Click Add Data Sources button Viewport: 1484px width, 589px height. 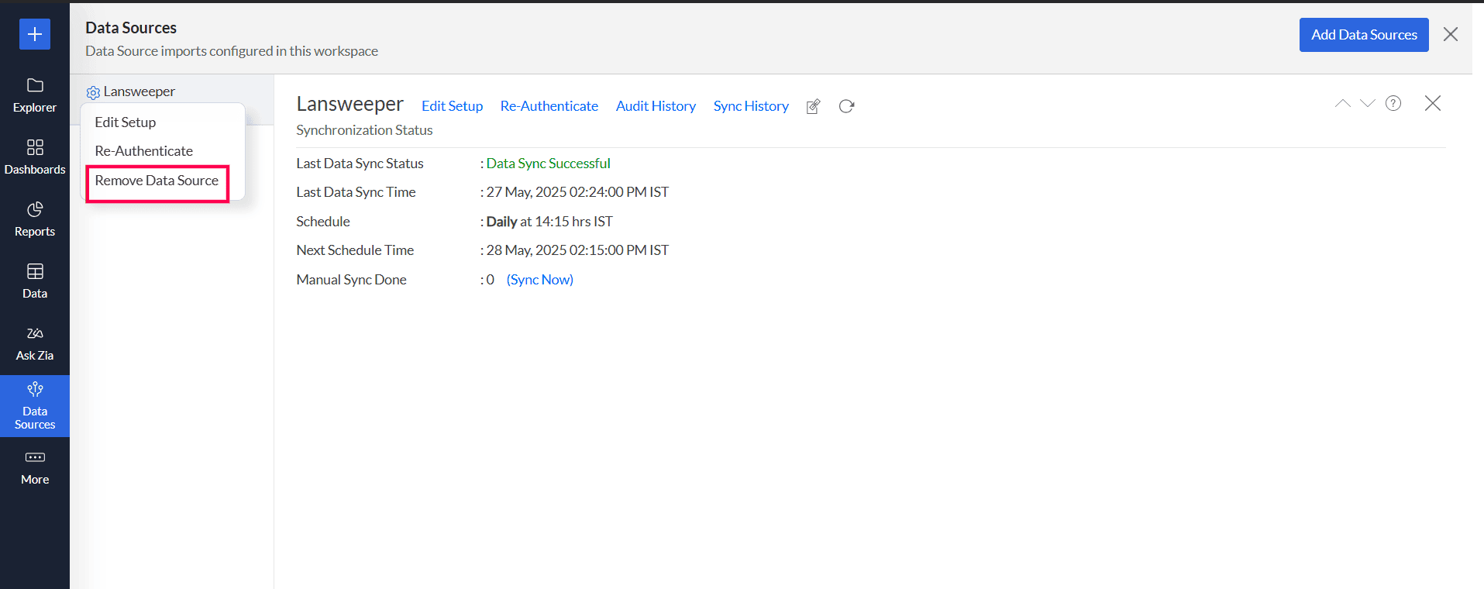pyautogui.click(x=1364, y=35)
